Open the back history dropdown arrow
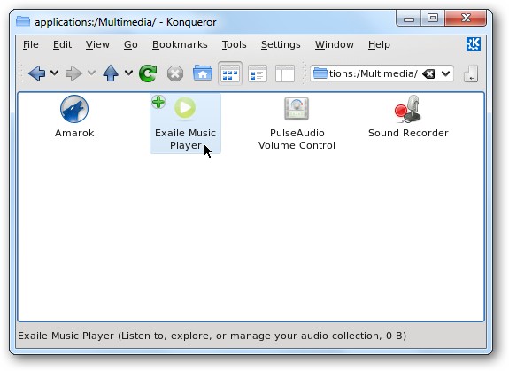Image resolution: width=509 pixels, height=371 pixels. coord(55,73)
